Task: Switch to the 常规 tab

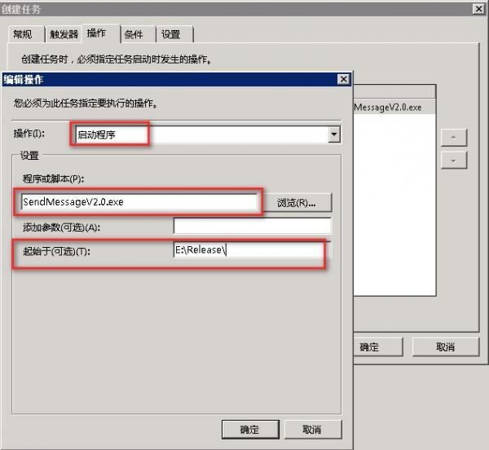Action: [23, 34]
